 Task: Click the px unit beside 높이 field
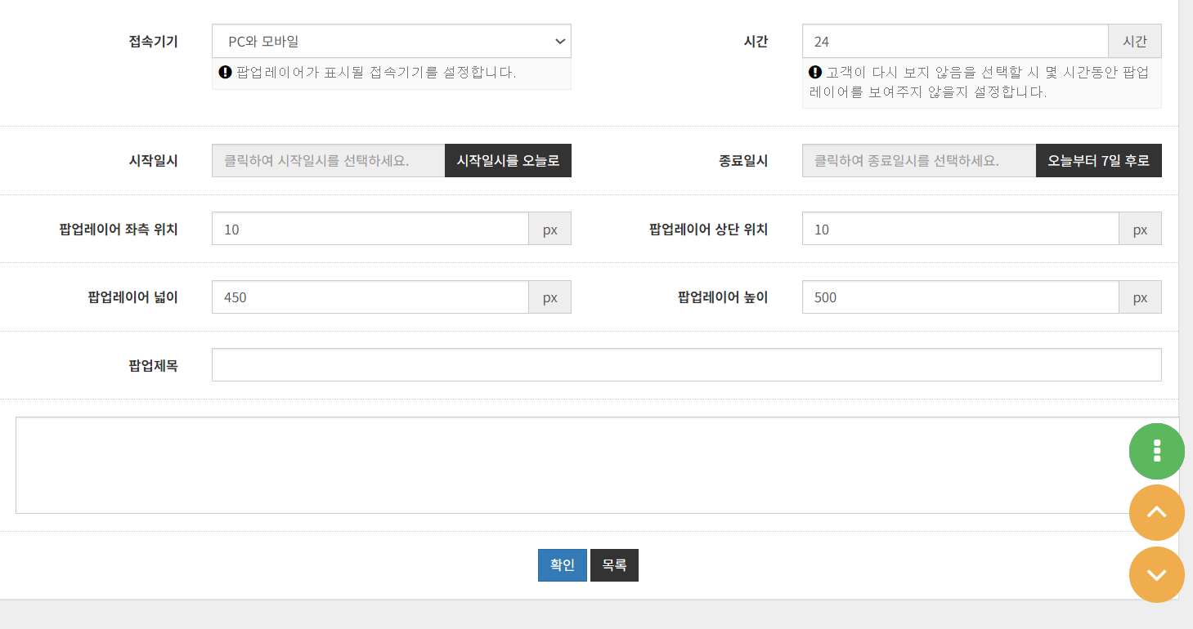1140,297
